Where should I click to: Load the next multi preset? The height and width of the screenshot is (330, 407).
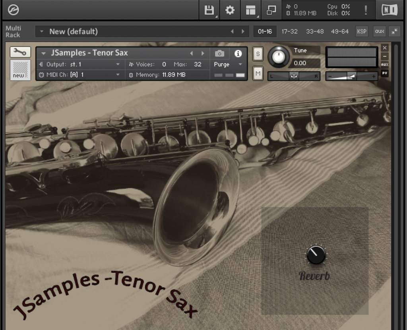[243, 31]
